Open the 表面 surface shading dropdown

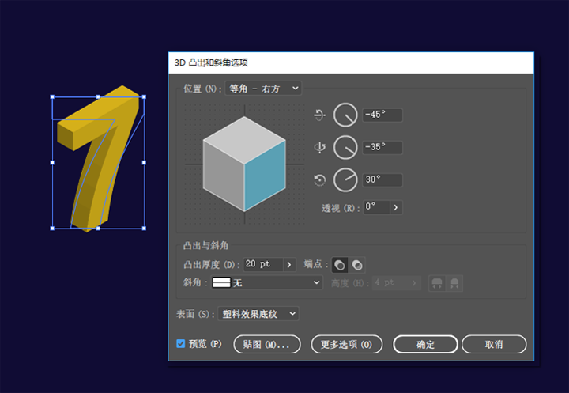pyautogui.click(x=258, y=314)
